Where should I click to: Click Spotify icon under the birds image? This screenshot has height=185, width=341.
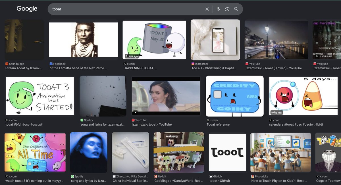[x=82, y=120]
